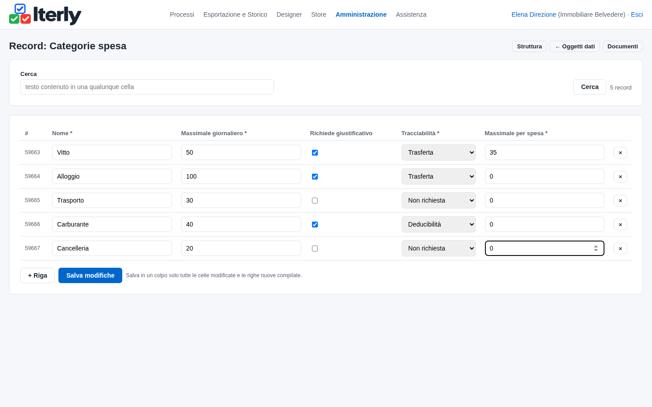Screen dimensions: 652x407
Task: Open Tracciabilità dropdown for Trasporto
Action: [x=438, y=200]
